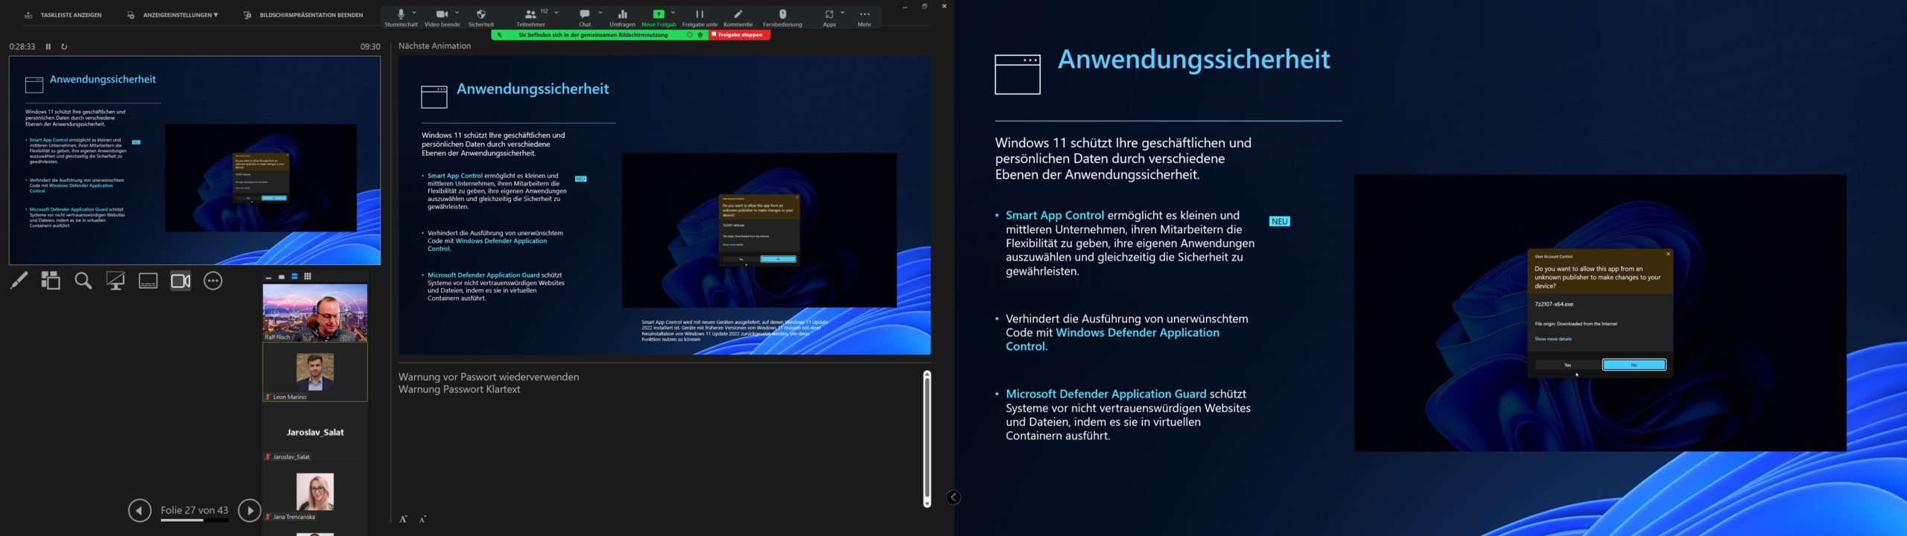This screenshot has width=1907, height=536.
Task: Open Umfragen polls
Action: click(622, 17)
